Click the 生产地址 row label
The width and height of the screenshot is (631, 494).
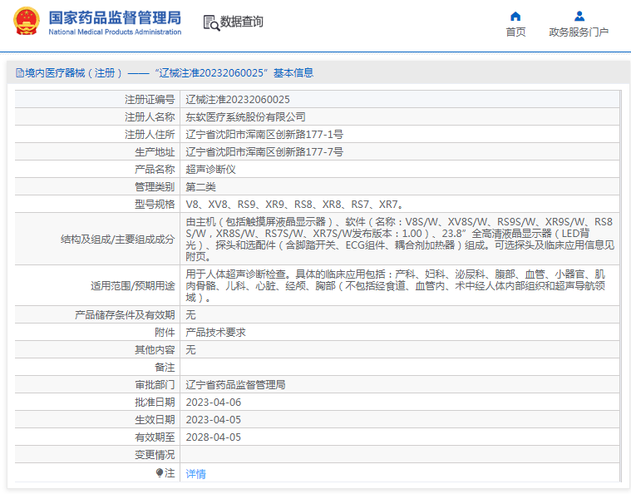pyautogui.click(x=155, y=152)
